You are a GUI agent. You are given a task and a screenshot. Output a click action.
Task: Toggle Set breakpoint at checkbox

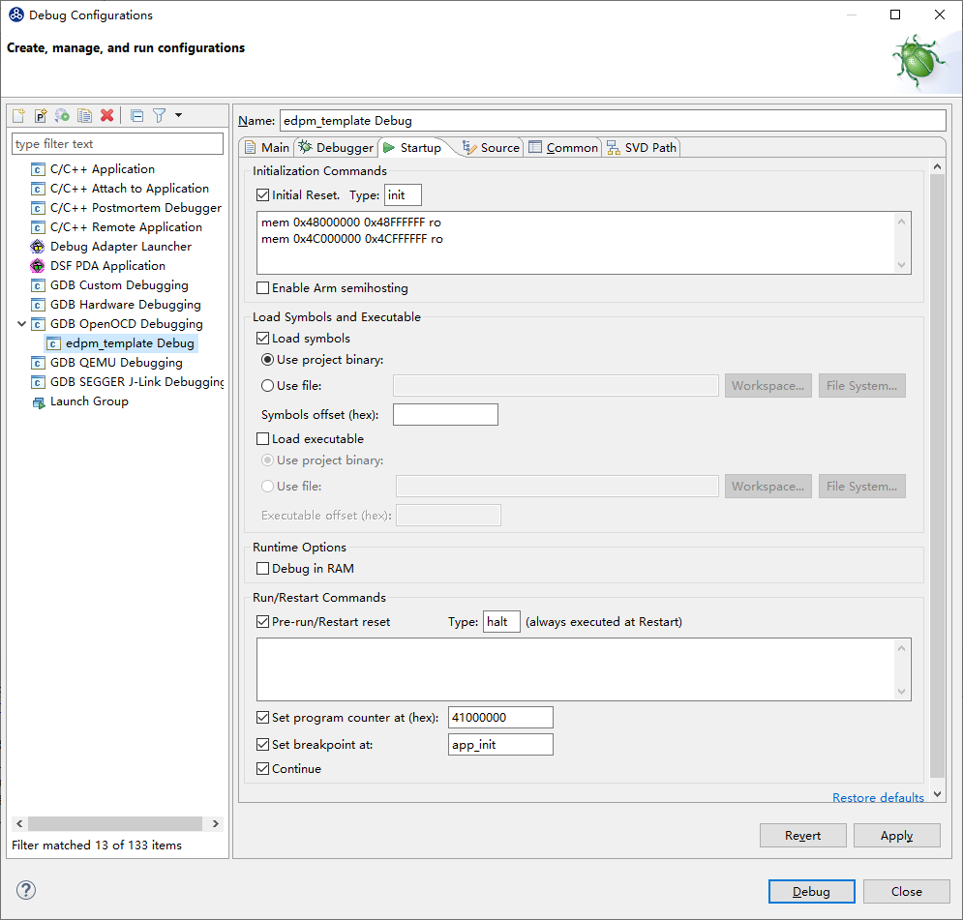coord(263,745)
